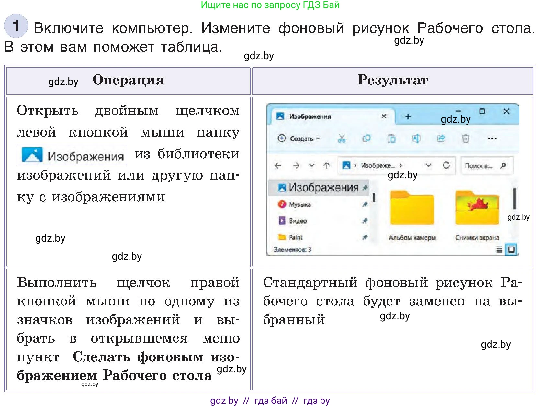Click the Copy icon in the toolbar
This screenshot has height=407, width=541.
(x=367, y=138)
